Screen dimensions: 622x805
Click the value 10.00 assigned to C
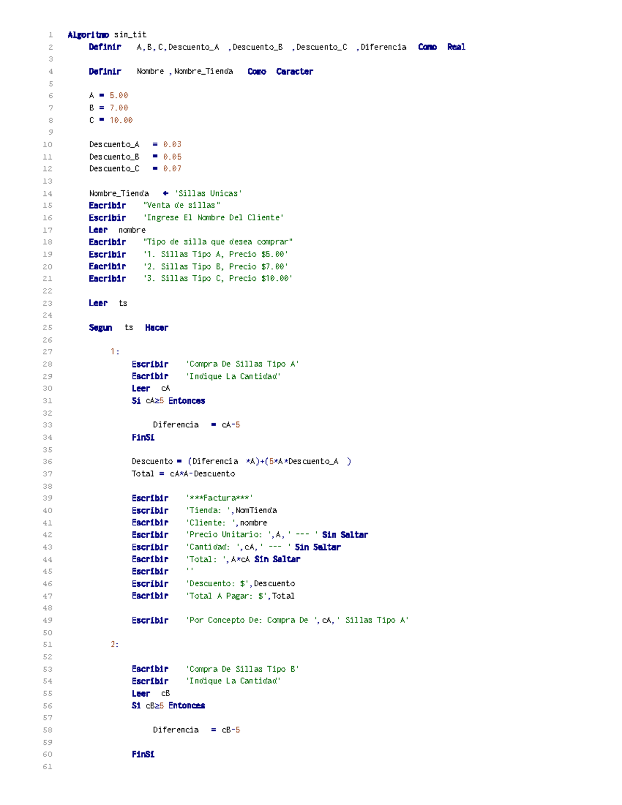click(x=121, y=120)
